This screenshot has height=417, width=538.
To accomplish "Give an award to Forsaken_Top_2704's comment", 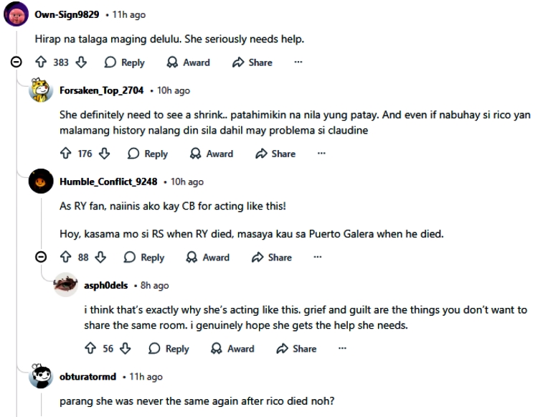I will click(x=212, y=154).
